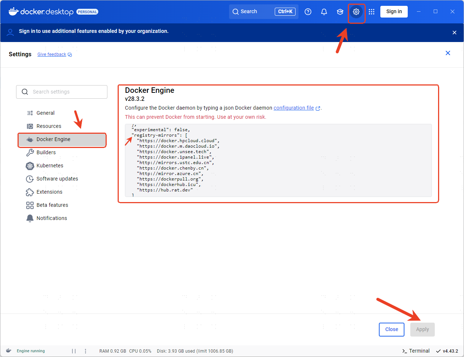The height and width of the screenshot is (357, 464).
Task: Open the Resources settings section
Action: click(x=49, y=126)
